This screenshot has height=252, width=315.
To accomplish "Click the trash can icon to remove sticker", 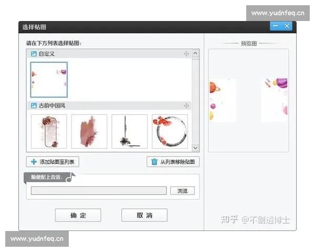I will pyautogui.click(x=154, y=162).
